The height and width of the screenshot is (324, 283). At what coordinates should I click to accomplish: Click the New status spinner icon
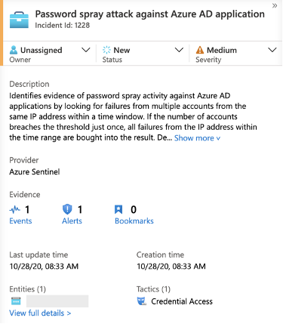[106, 50]
